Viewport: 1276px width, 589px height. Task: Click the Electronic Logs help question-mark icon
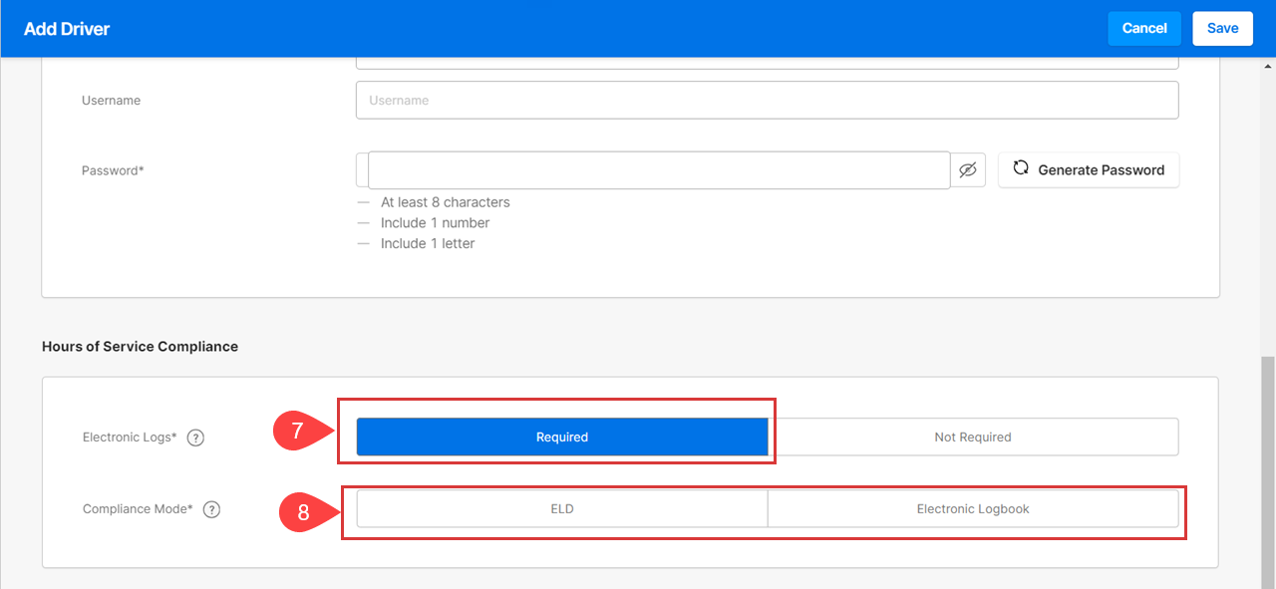pos(195,438)
